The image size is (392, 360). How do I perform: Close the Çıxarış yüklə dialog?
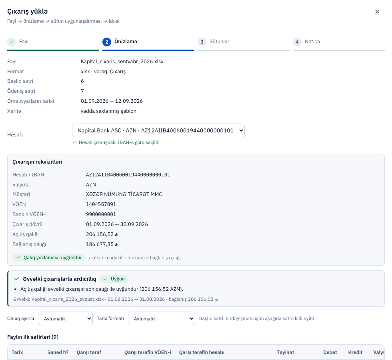377,12
